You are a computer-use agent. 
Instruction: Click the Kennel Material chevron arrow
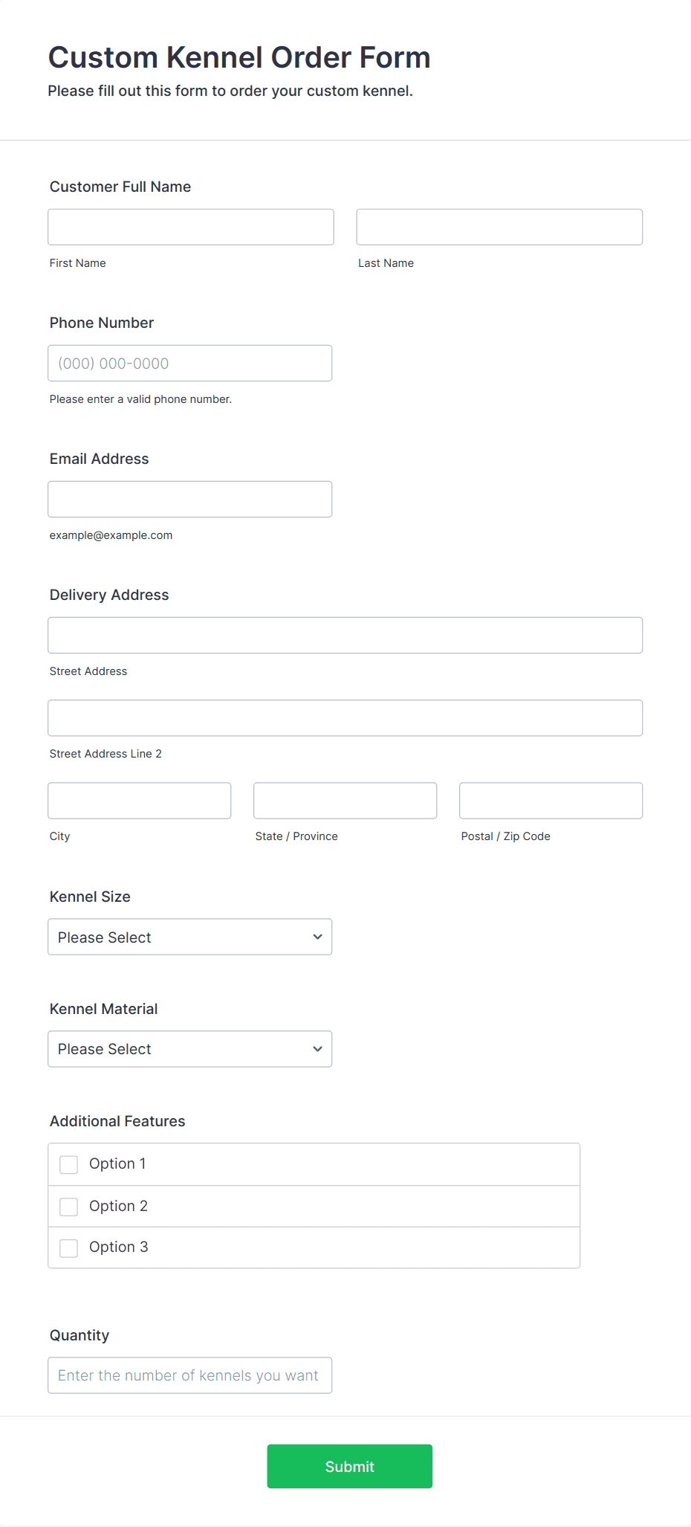(318, 1049)
